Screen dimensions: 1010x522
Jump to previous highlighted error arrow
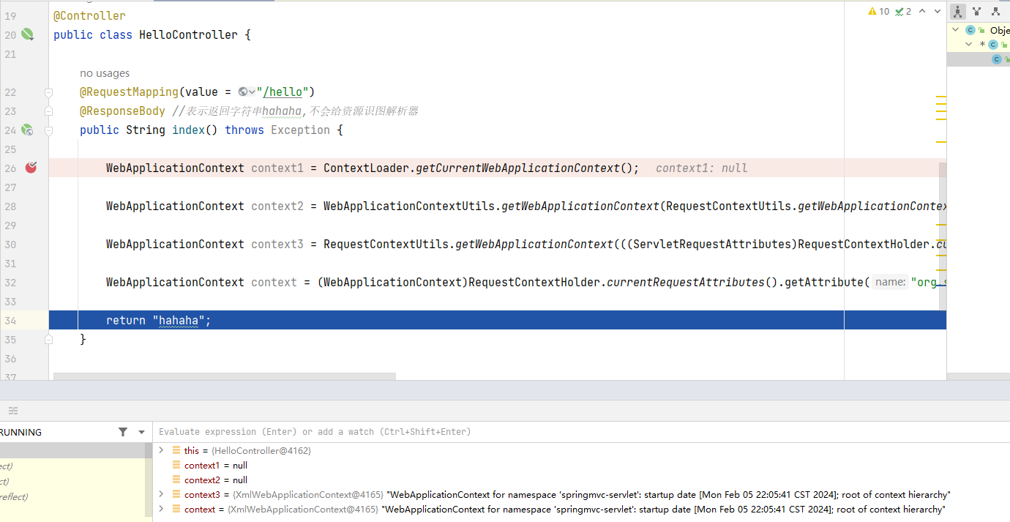922,11
